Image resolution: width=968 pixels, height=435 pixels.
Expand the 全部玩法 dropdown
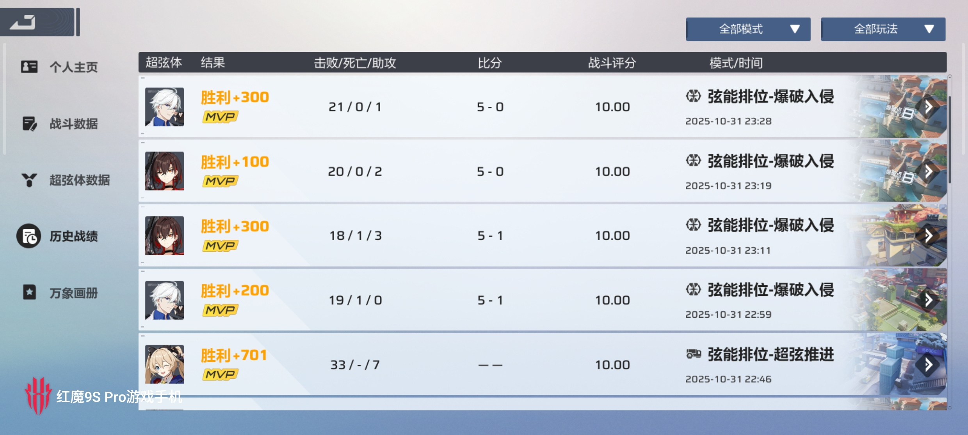pyautogui.click(x=883, y=29)
